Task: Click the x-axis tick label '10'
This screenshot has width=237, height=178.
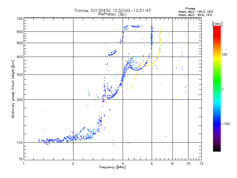Action: (188, 163)
